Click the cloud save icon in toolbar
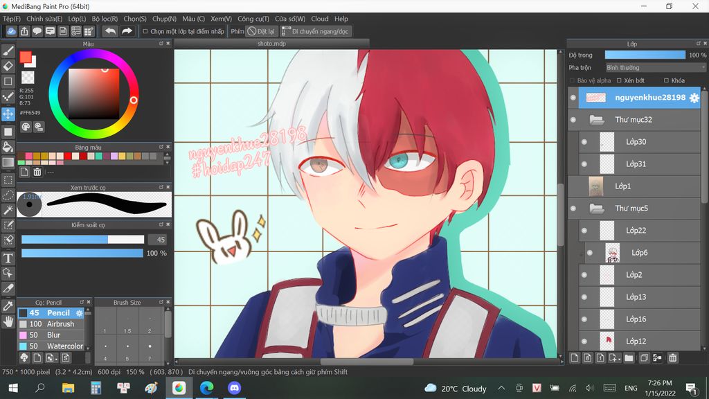The image size is (709, 399). pos(11,31)
